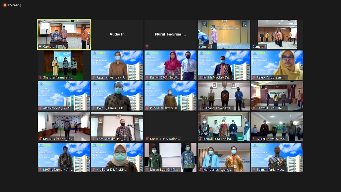Select the Audio In participant tile
Image resolution: width=341 pixels, height=192 pixels.
[117, 34]
